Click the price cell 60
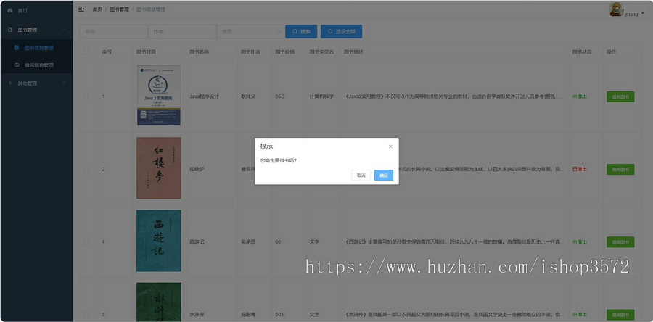Viewport: 653px width, 322px height. (278, 241)
